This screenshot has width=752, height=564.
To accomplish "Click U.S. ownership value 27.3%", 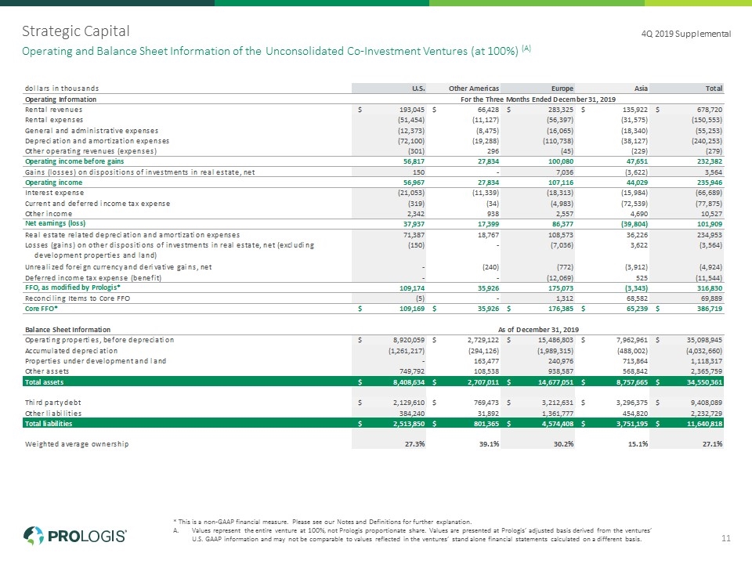I will [x=415, y=444].
